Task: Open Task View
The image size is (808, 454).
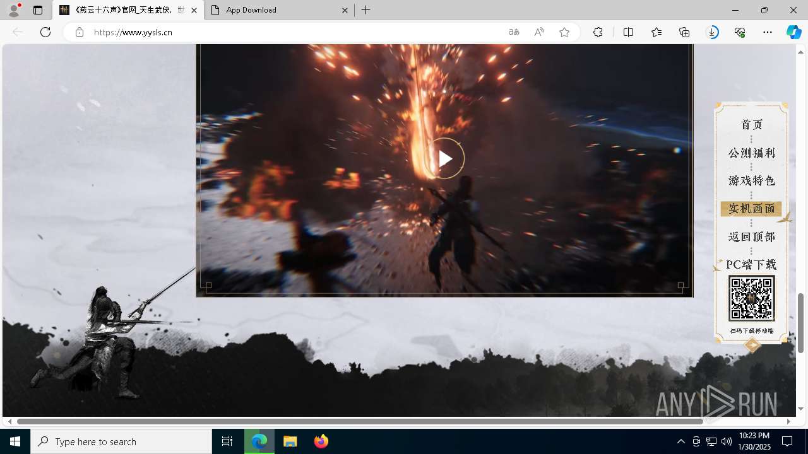Action: tap(227, 441)
